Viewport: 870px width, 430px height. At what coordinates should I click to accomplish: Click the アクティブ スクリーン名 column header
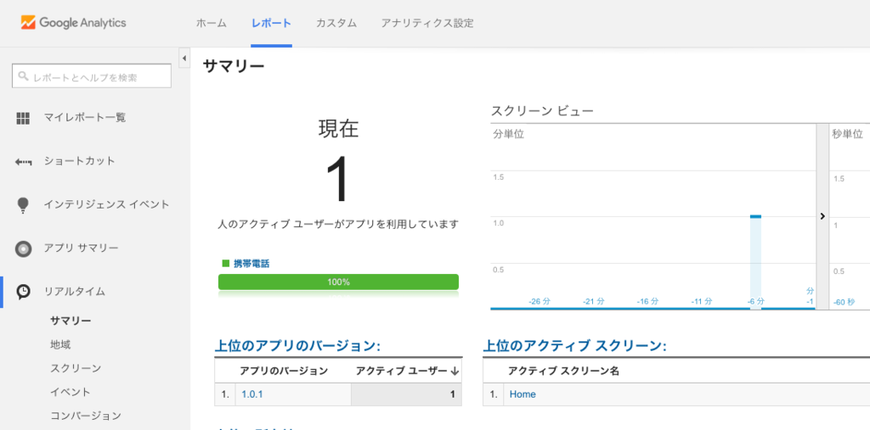tap(563, 371)
